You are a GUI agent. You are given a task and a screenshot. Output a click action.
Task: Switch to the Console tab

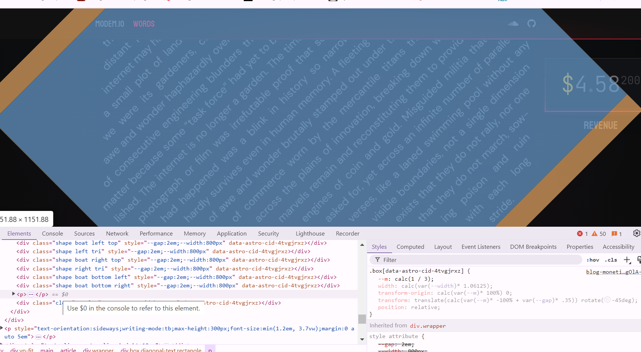(52, 233)
